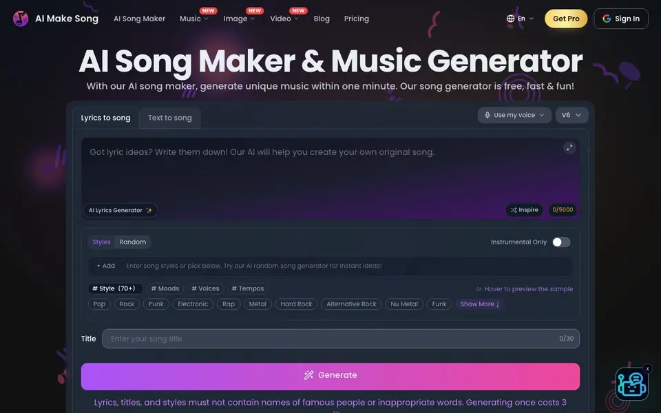Click the AI Lyrics Generator button
The width and height of the screenshot is (661, 413).
click(120, 211)
